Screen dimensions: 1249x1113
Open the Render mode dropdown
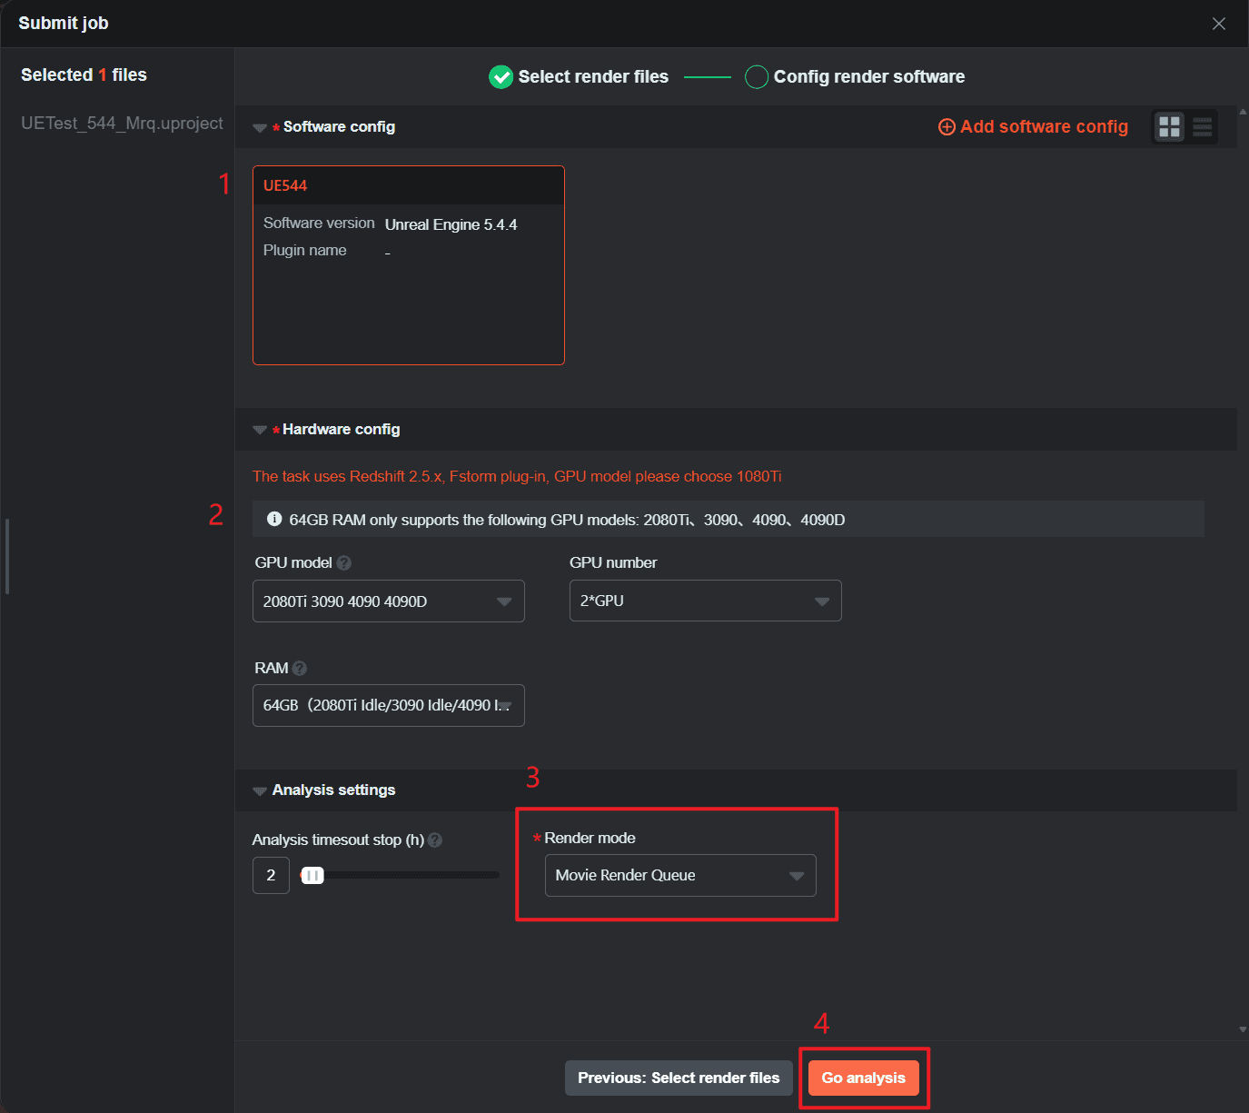pyautogui.click(x=679, y=876)
